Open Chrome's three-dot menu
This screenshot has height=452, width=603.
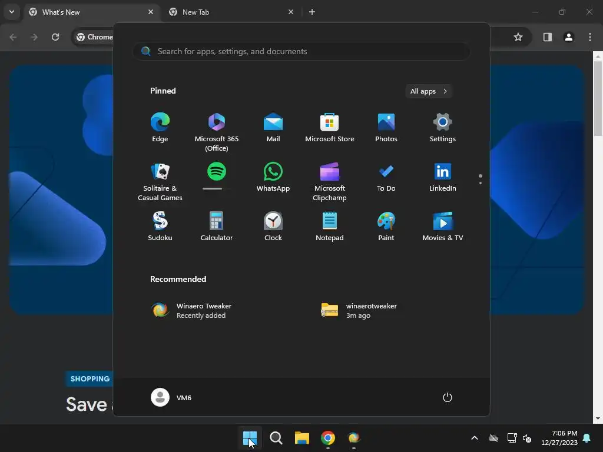(590, 37)
